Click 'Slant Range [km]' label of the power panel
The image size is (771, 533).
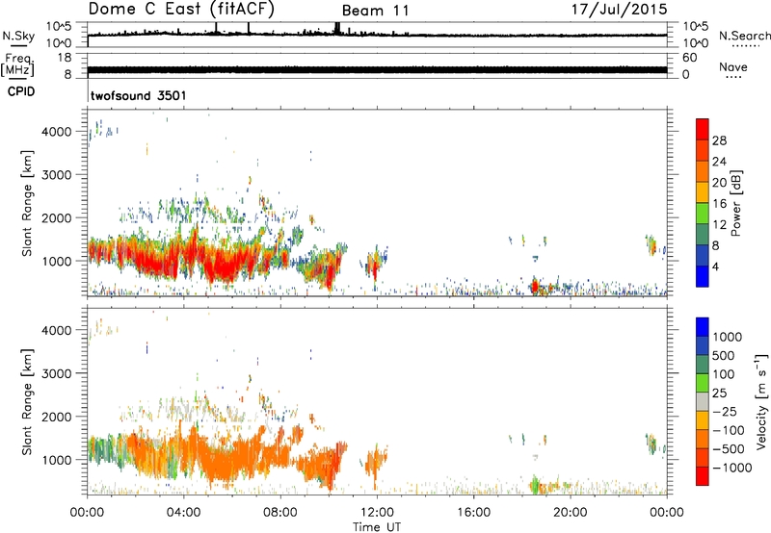(27, 203)
